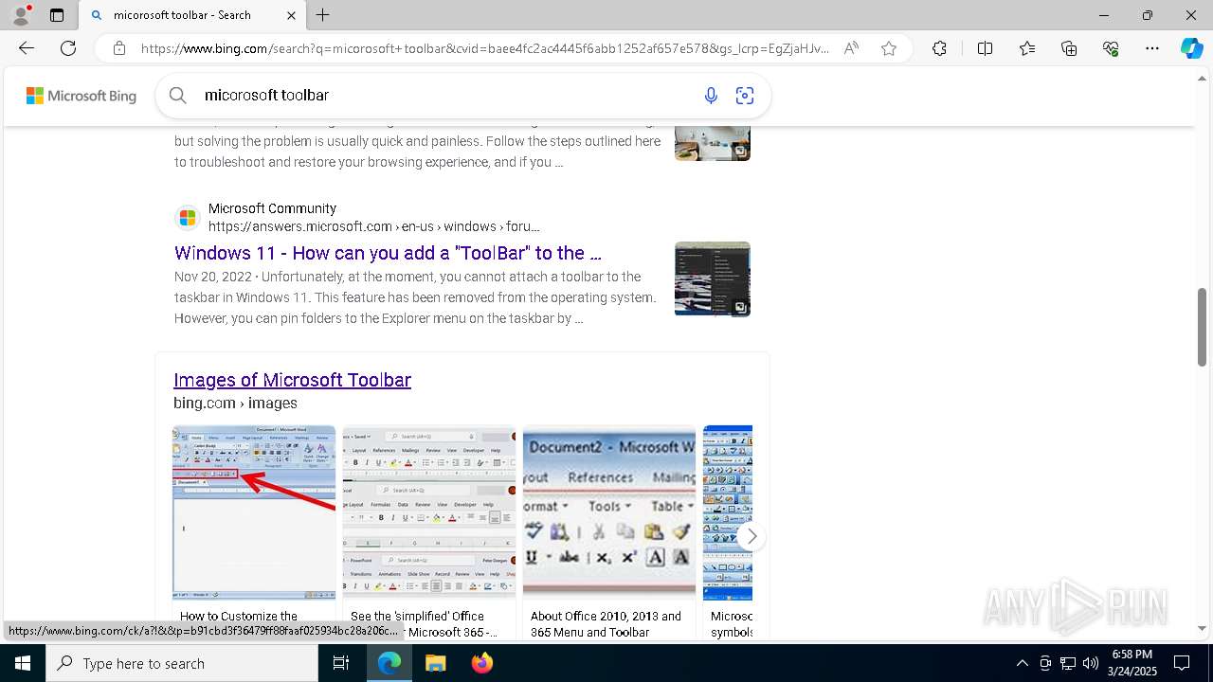Open the taskbar clock and date
The height and width of the screenshot is (682, 1213).
pyautogui.click(x=1132, y=663)
